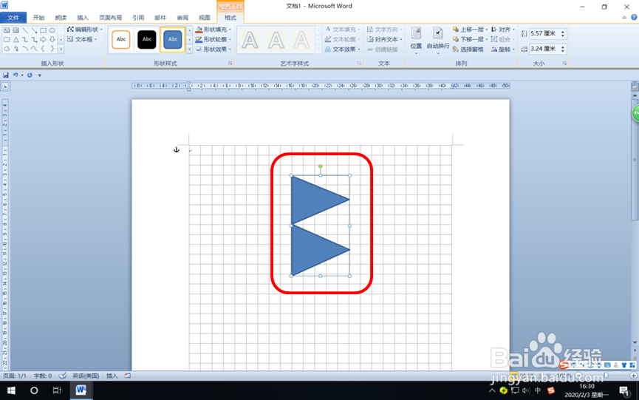The height and width of the screenshot is (400, 639).
Task: Select the text box shape in shapes gallery
Action: tap(7, 30)
